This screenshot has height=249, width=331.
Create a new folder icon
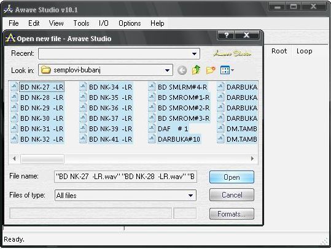click(211, 70)
